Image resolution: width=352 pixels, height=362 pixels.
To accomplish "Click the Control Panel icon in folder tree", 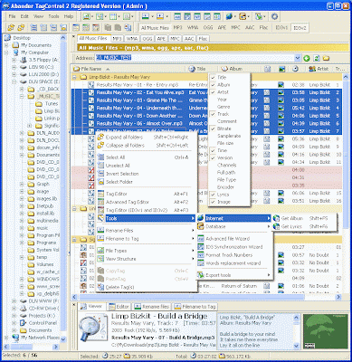I will [x=24, y=323].
